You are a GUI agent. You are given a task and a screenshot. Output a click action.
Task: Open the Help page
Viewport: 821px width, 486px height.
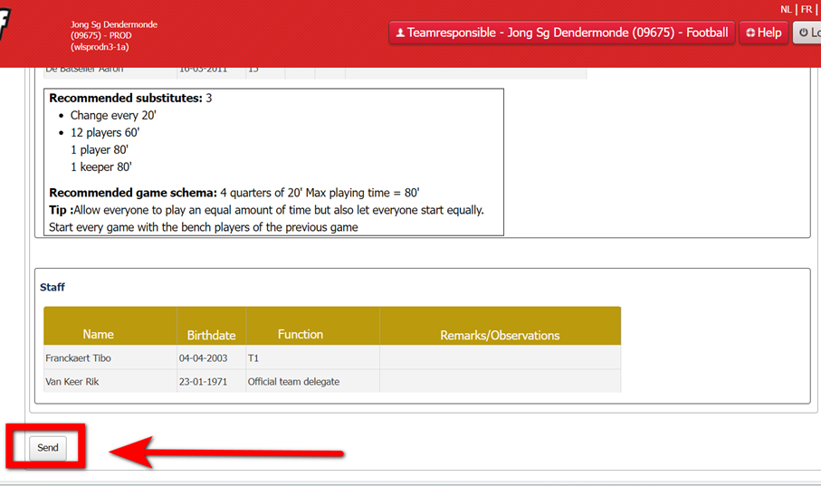coord(763,33)
